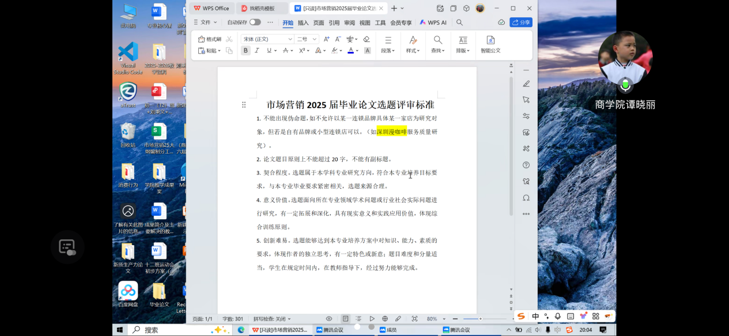Click the zoom slider in status bar

480,319
